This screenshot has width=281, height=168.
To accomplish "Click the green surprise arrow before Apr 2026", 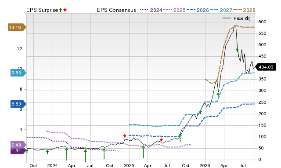I will click(218, 95).
